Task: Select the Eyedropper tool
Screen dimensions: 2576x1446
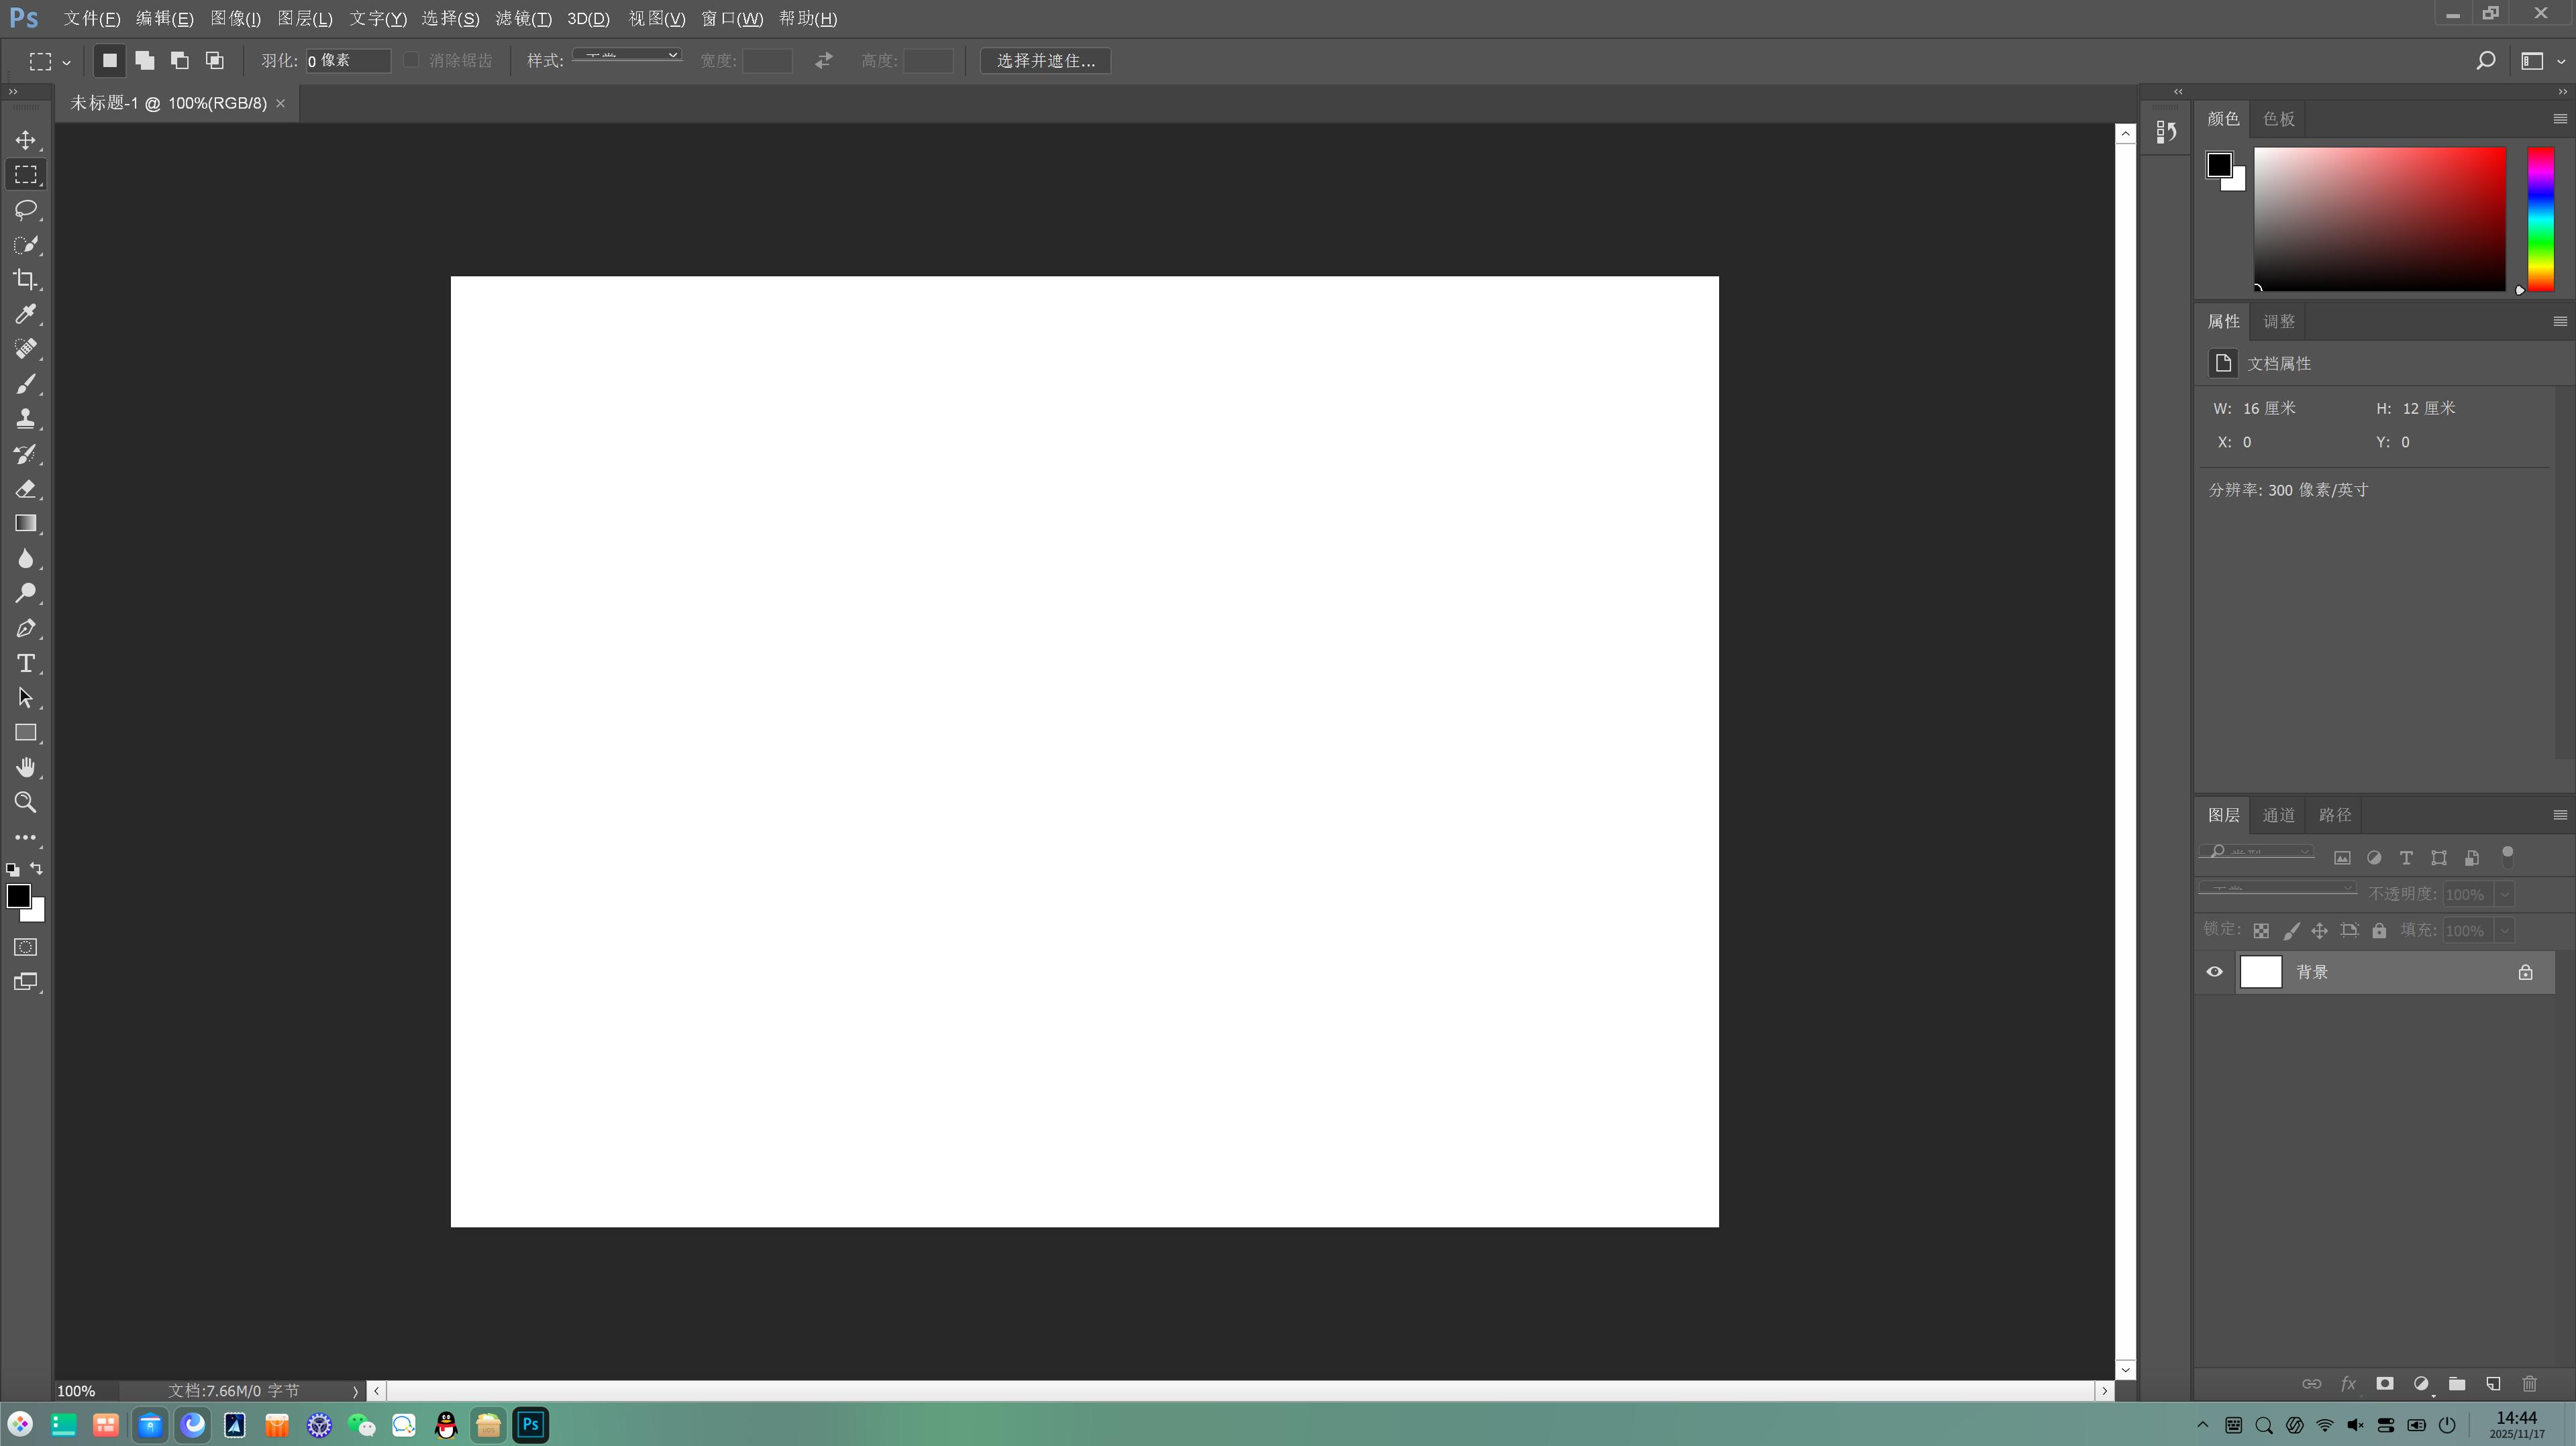Action: (x=26, y=315)
